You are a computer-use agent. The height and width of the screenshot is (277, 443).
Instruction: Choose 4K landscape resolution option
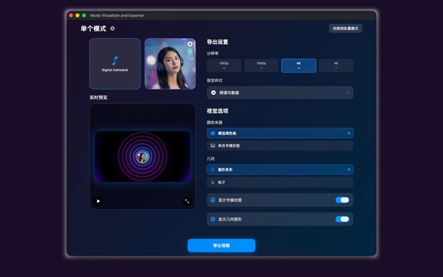pyautogui.click(x=298, y=65)
